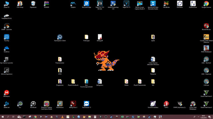Open the Hearthstone shortcut

pyautogui.click(x=60, y=104)
